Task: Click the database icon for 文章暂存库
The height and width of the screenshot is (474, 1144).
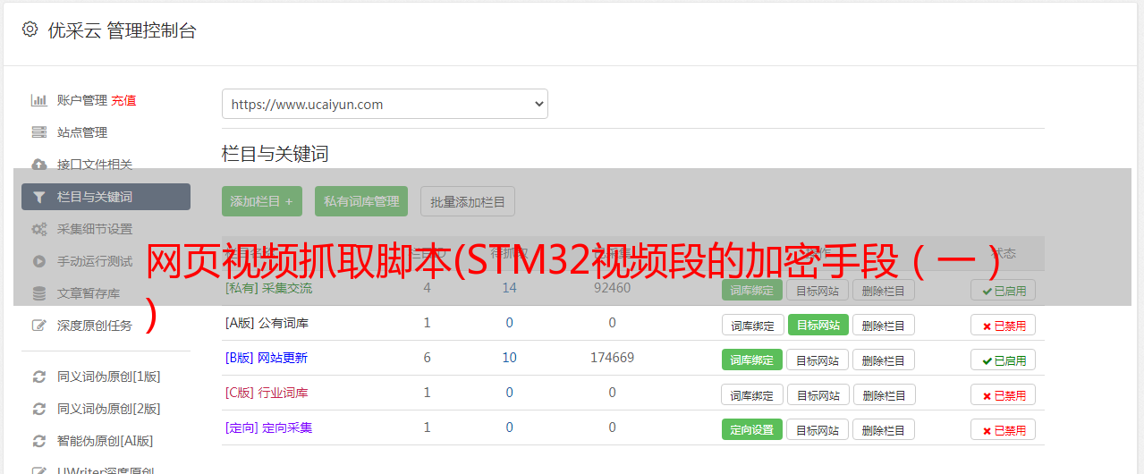Action: click(x=39, y=293)
